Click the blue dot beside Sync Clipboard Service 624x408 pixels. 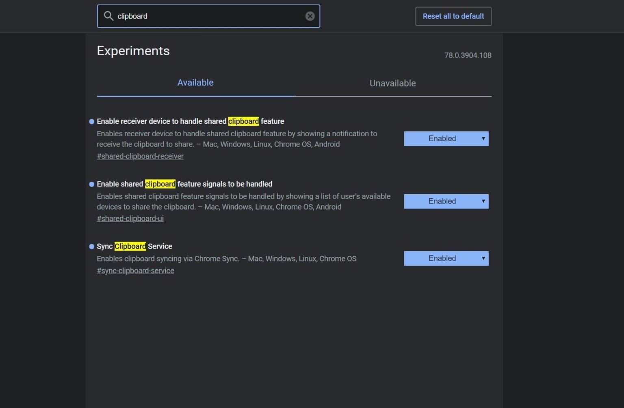tap(91, 247)
